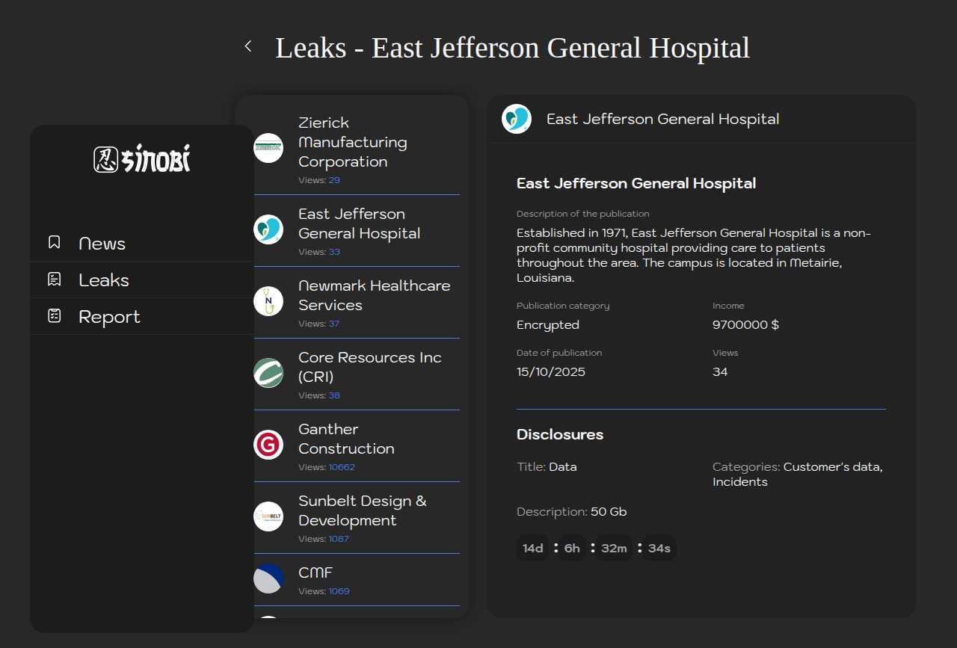Image resolution: width=957 pixels, height=648 pixels.
Task: Click the hospital logo in the detail header
Action: coord(517,119)
